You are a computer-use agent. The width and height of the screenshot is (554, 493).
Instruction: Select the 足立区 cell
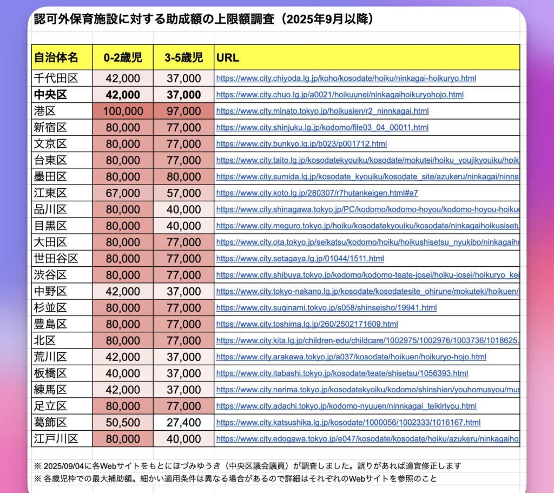(62, 406)
